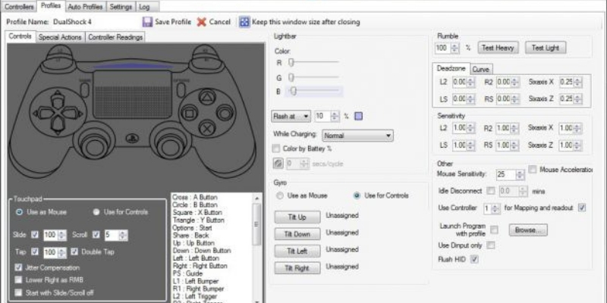
Task: Click the Test Heavy rumble button
Action: [498, 48]
